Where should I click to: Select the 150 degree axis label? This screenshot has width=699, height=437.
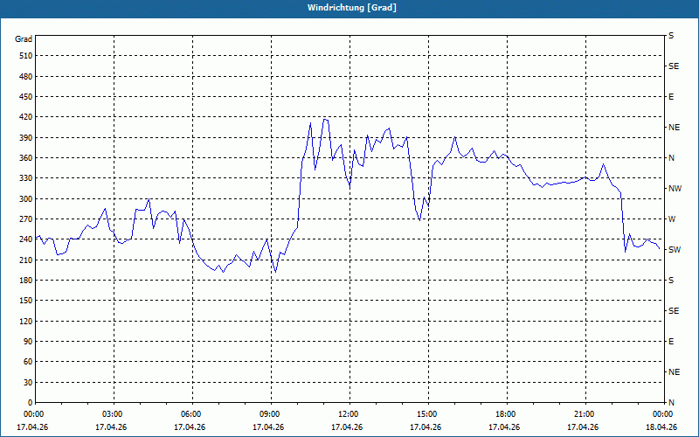[26, 300]
